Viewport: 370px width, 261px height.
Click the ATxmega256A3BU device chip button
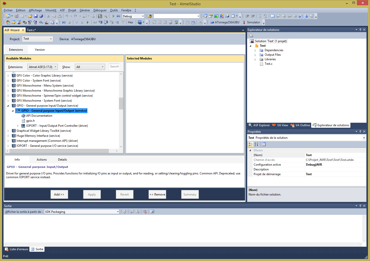[225, 22]
